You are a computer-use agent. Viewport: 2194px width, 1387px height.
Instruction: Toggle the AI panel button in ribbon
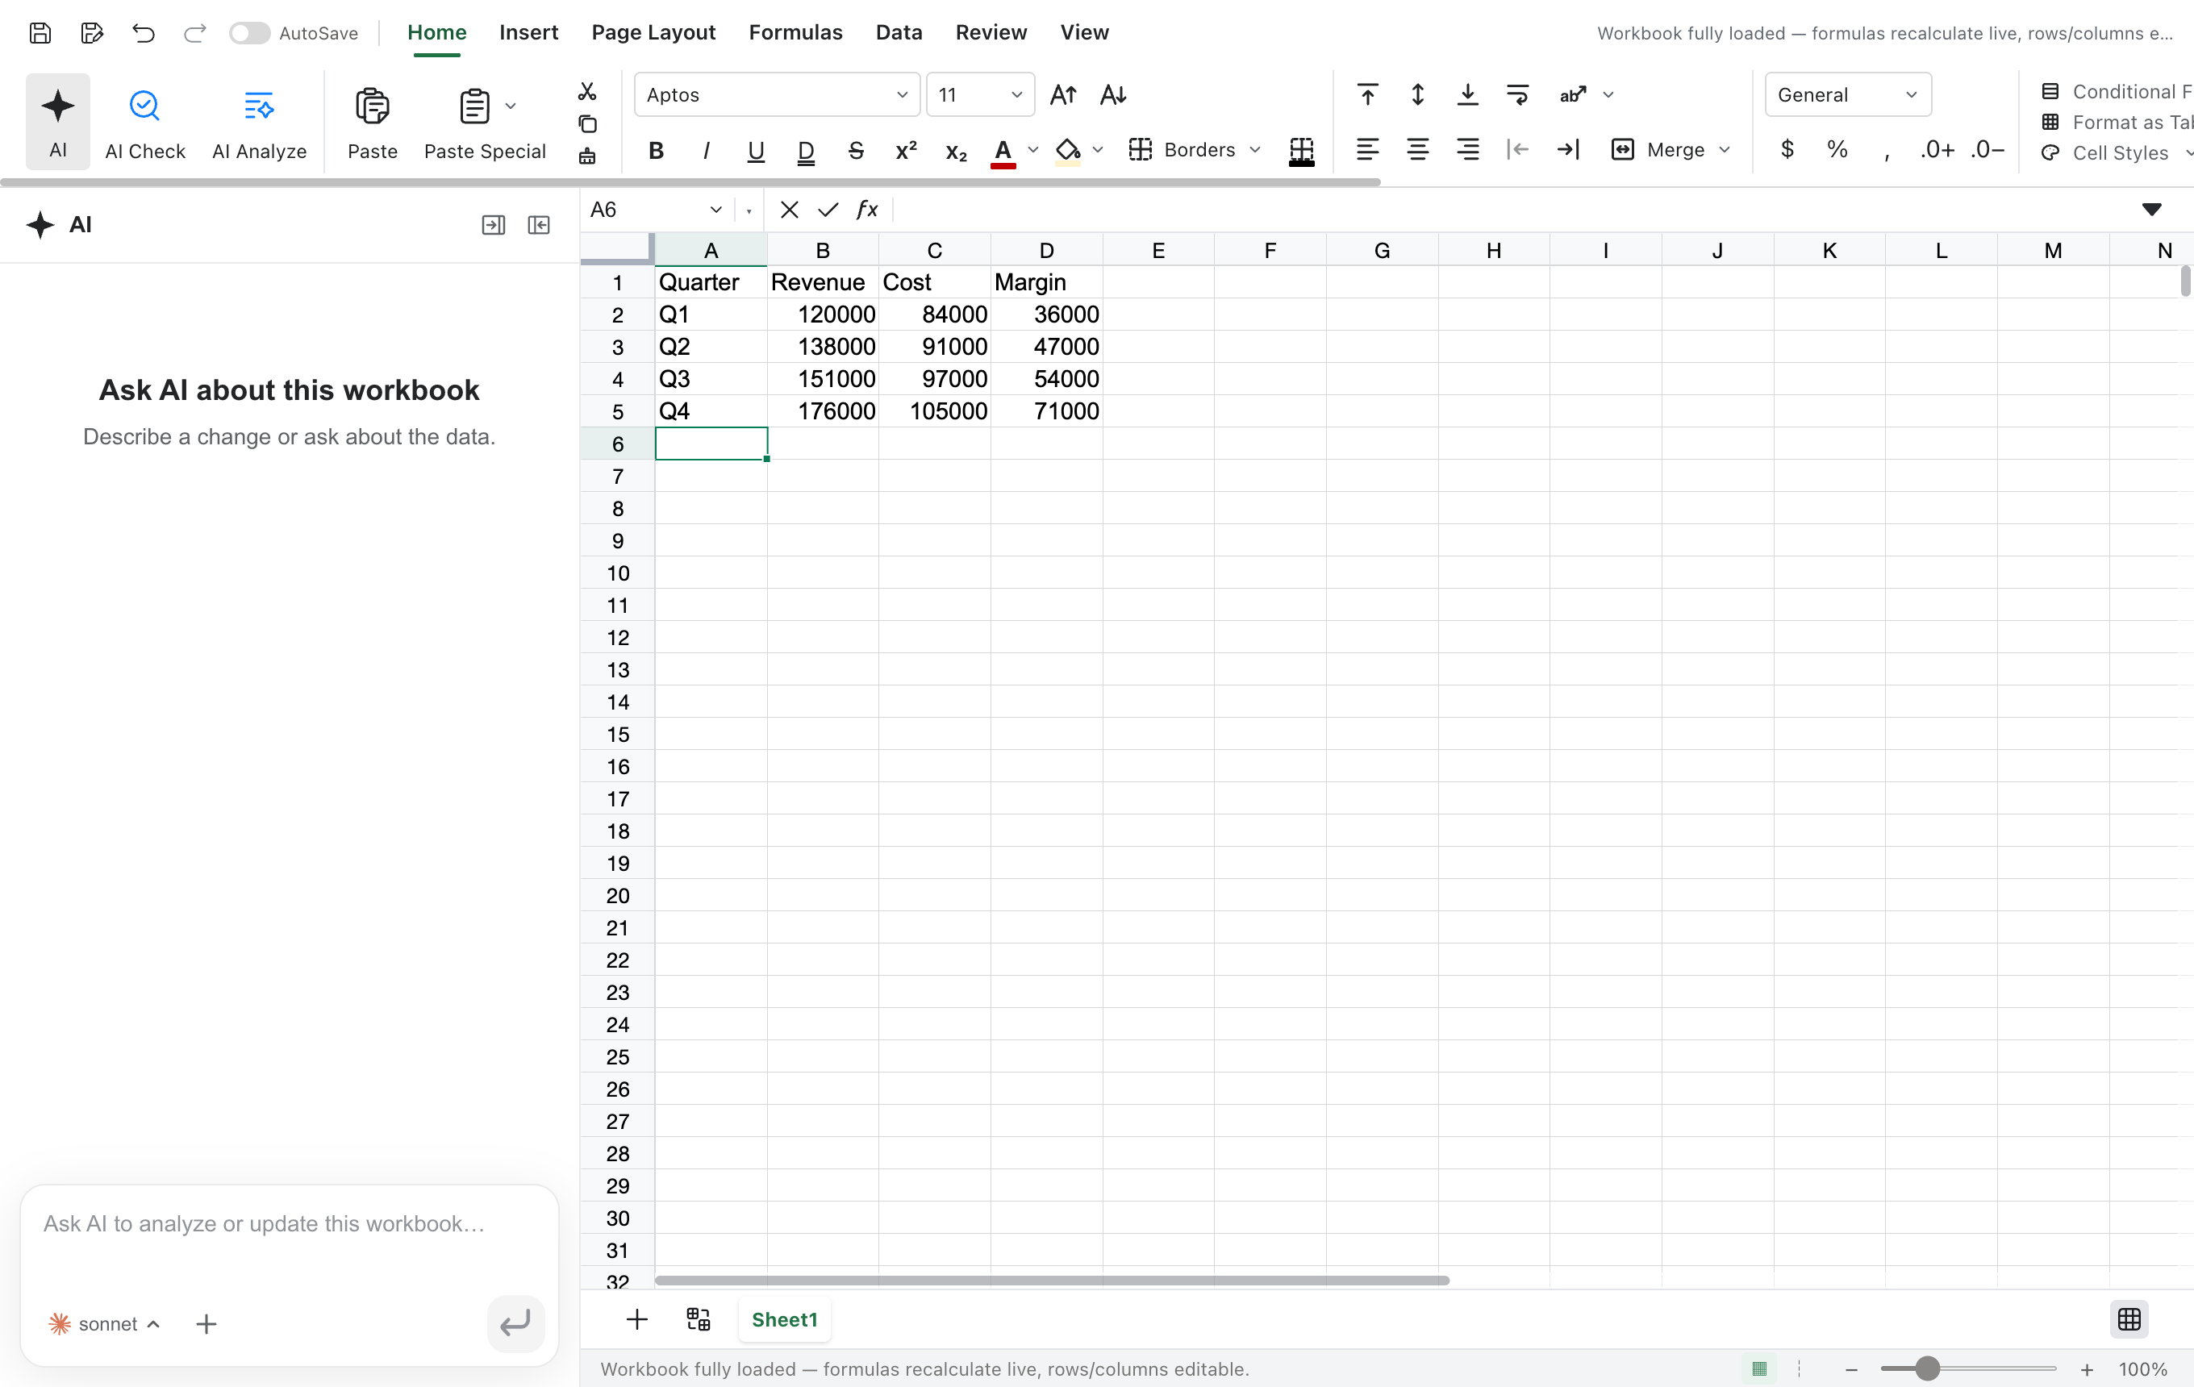(57, 122)
